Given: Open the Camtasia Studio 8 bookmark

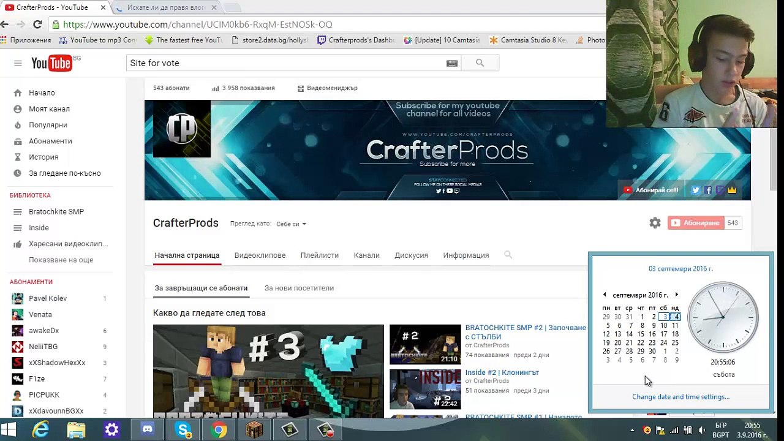Looking at the screenshot, I should [528, 40].
